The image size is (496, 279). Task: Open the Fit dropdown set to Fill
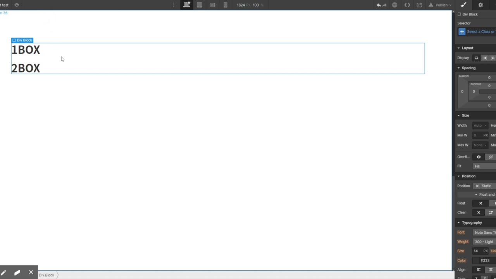click(x=484, y=166)
